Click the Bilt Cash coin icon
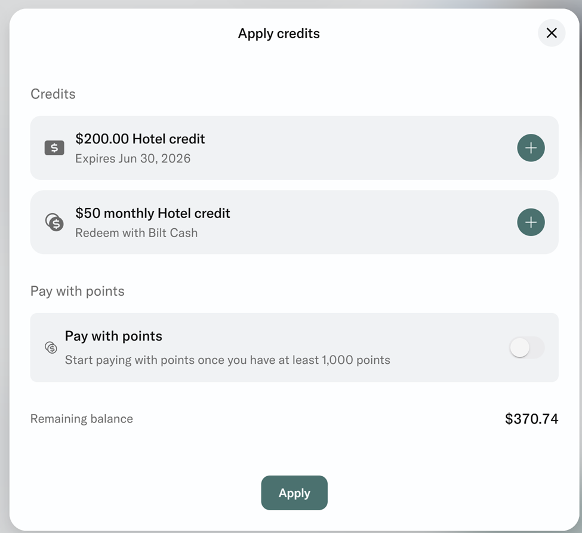 tap(54, 222)
